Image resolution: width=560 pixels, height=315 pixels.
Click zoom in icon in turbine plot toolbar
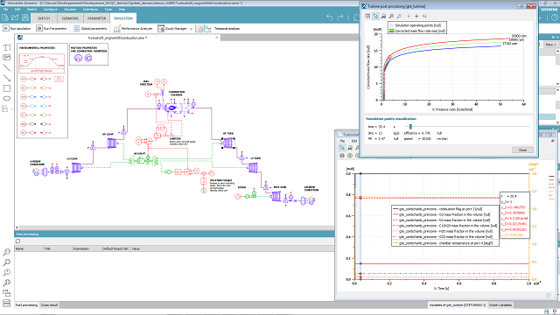[391, 16]
